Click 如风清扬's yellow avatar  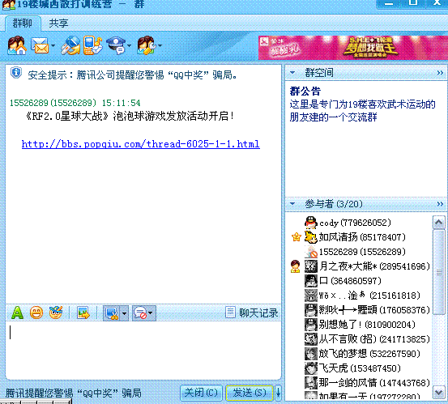pos(311,237)
